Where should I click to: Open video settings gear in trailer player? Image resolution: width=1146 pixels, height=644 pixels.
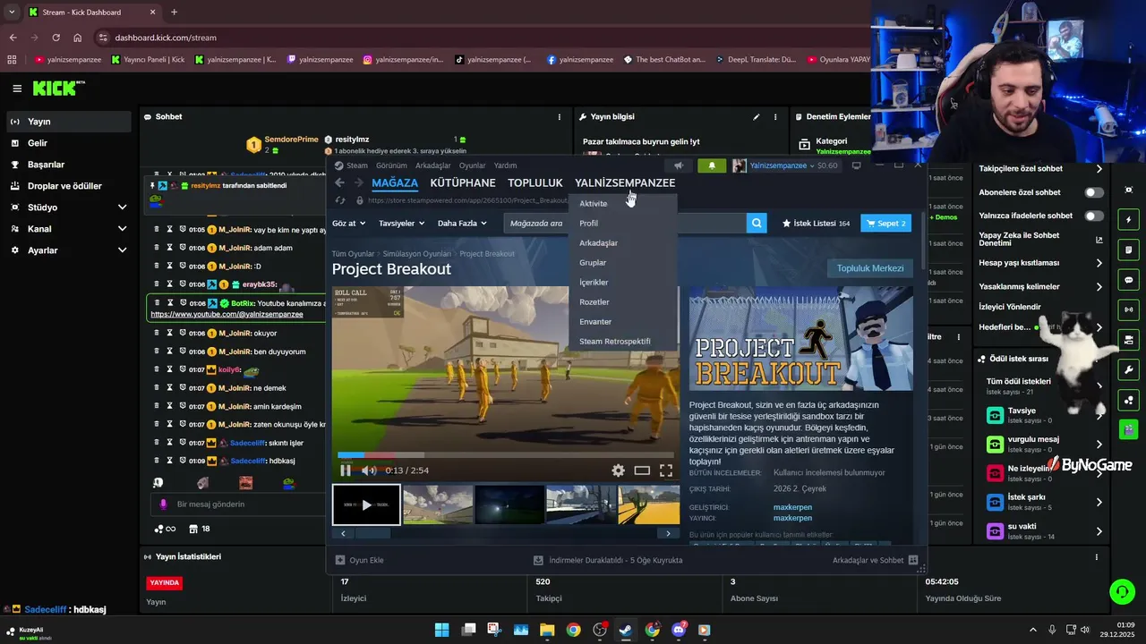[x=618, y=470]
